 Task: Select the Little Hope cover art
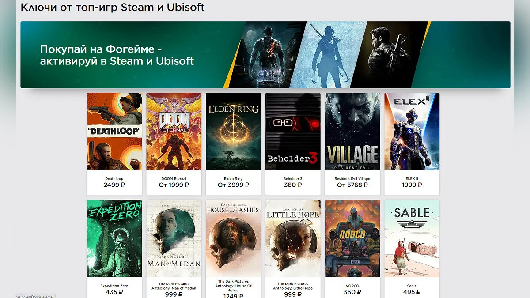[x=293, y=238]
